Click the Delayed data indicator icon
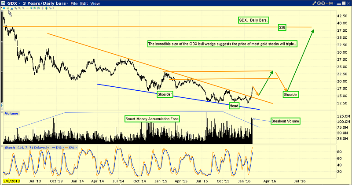 point(48,148)
